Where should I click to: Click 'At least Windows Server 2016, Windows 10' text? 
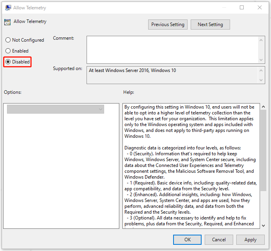coord(133,70)
